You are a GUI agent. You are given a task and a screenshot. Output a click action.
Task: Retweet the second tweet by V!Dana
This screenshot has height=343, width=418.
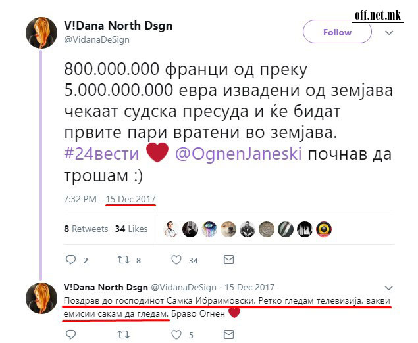click(124, 334)
